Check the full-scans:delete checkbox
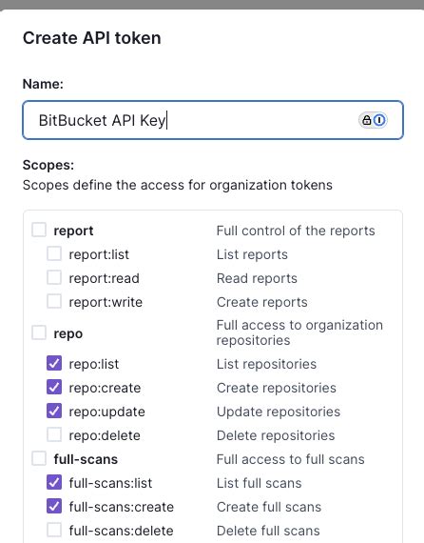Viewport: 424px width, 543px height. [54, 530]
